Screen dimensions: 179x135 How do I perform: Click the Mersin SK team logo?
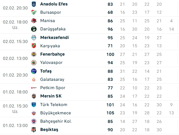coord(34,96)
